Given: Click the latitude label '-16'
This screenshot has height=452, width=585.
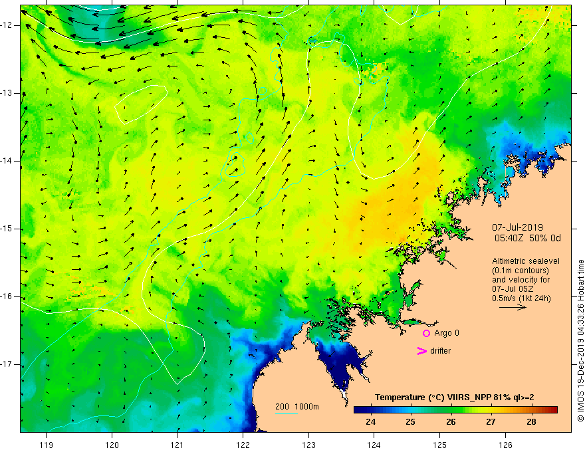Looking at the screenshot, I should (7, 297).
